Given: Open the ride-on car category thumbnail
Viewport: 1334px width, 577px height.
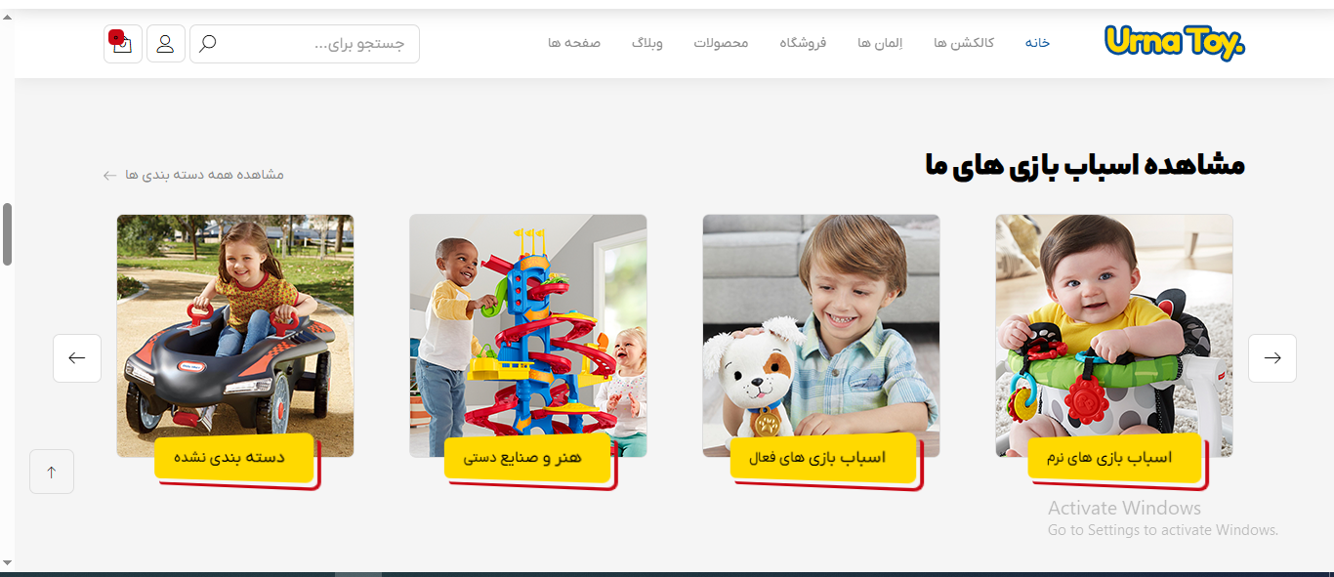Looking at the screenshot, I should 235,336.
